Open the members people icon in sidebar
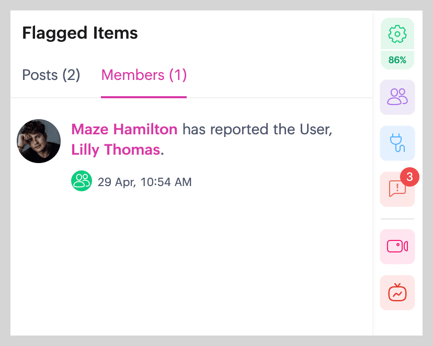 (397, 97)
